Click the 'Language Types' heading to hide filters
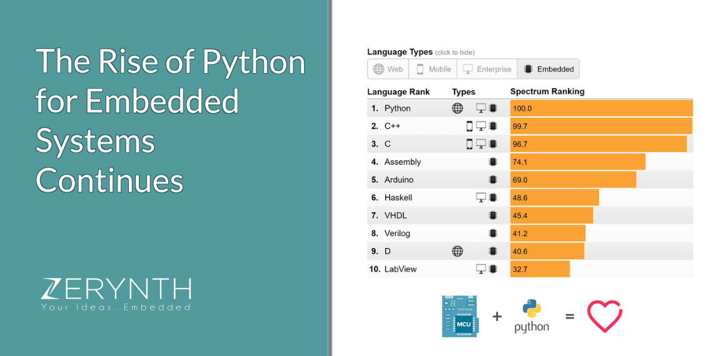Image resolution: width=713 pixels, height=356 pixels. click(400, 52)
